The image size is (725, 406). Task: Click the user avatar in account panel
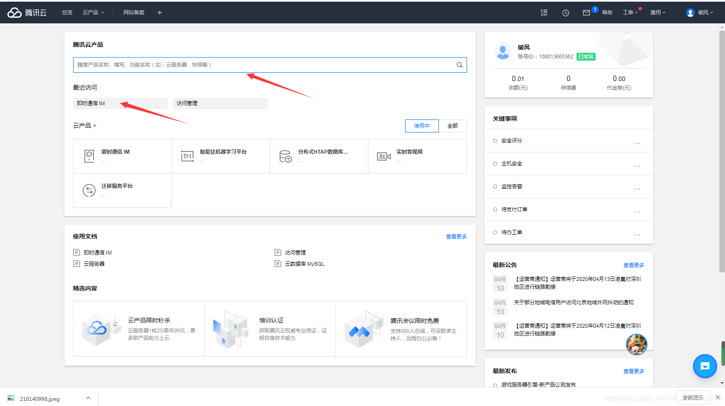(503, 52)
